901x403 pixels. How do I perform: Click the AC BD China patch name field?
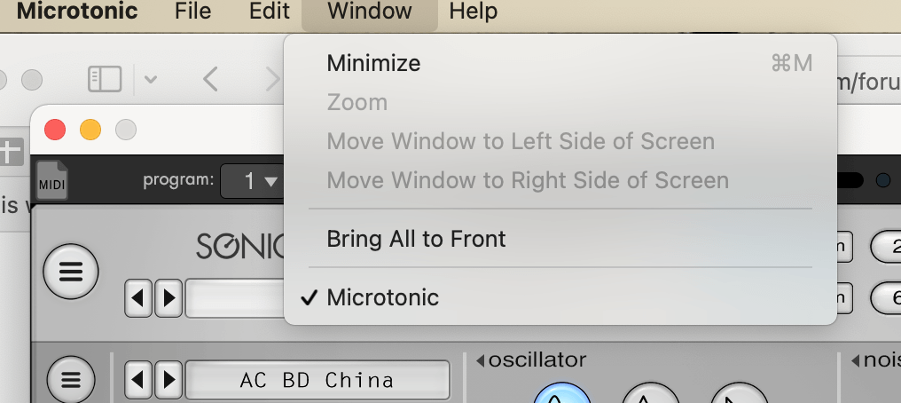[317, 380]
